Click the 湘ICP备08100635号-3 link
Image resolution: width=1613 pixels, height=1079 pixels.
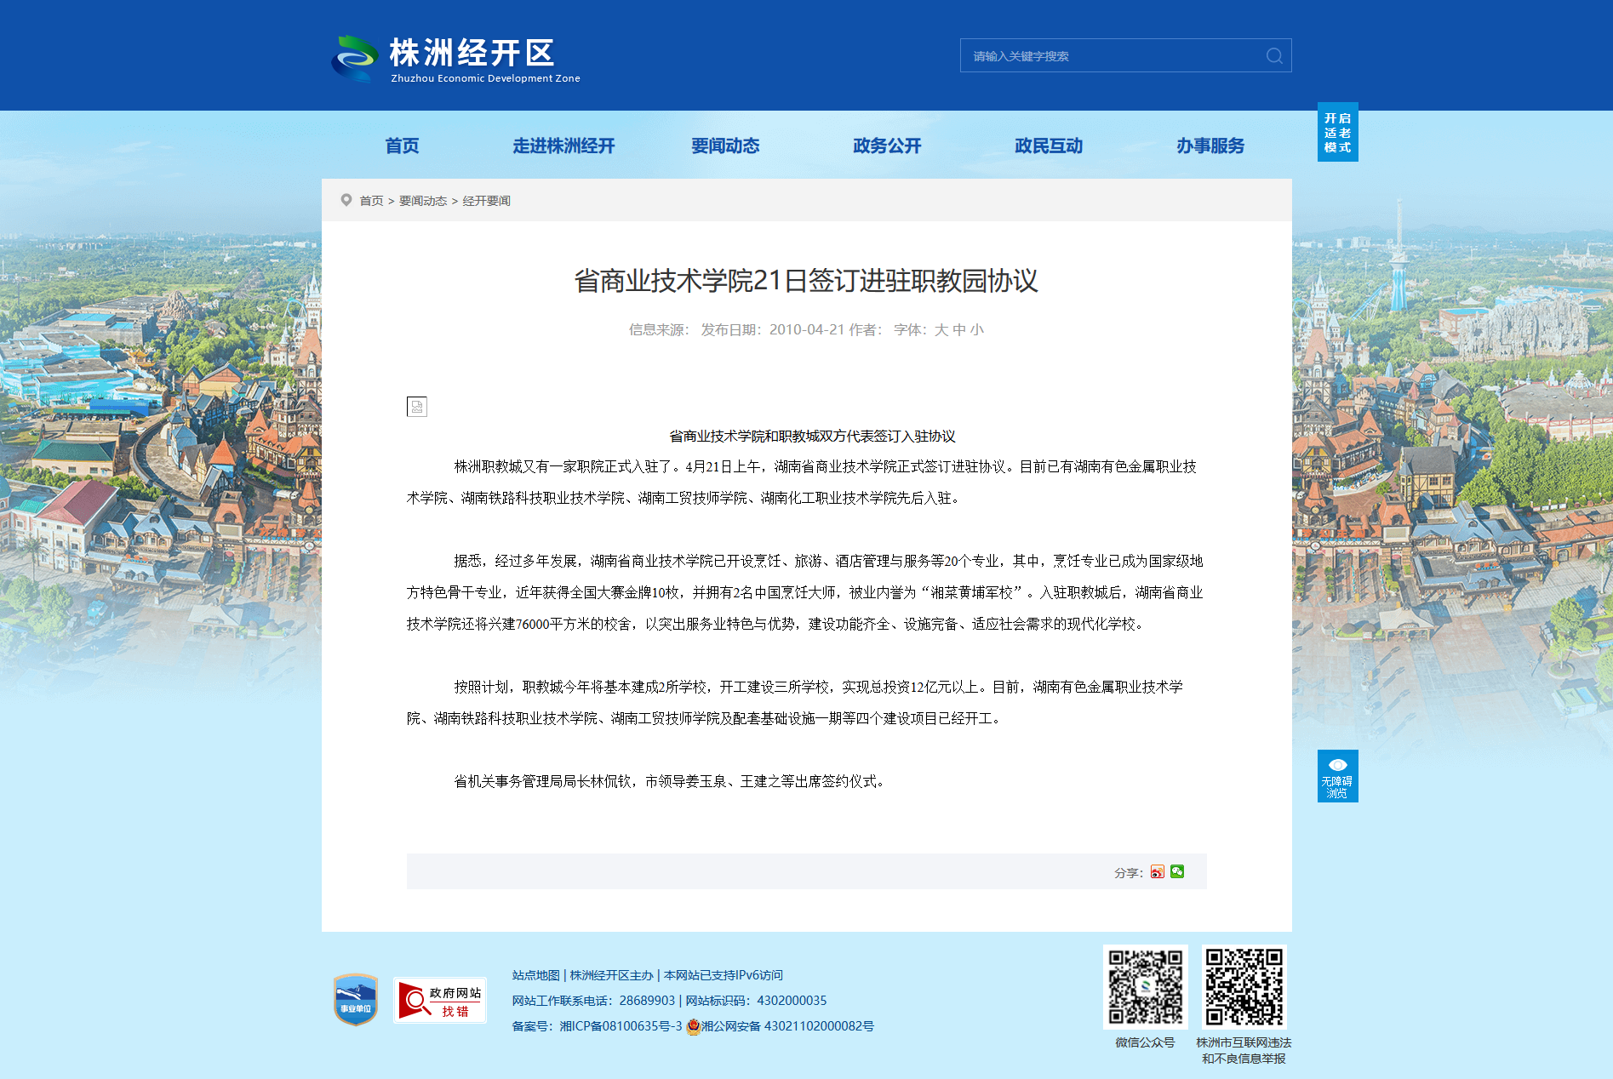coord(621,1026)
